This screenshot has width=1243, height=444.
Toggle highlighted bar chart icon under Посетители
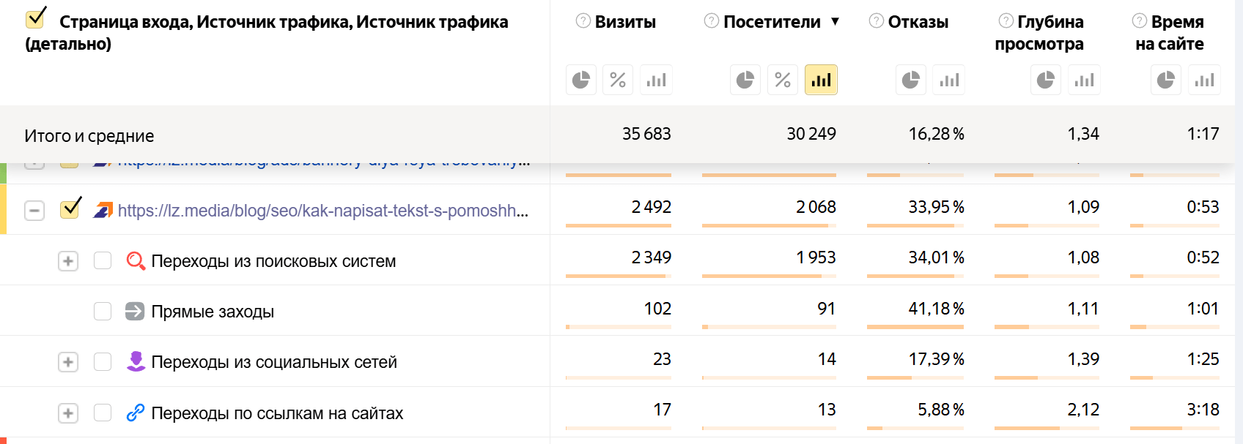click(821, 80)
